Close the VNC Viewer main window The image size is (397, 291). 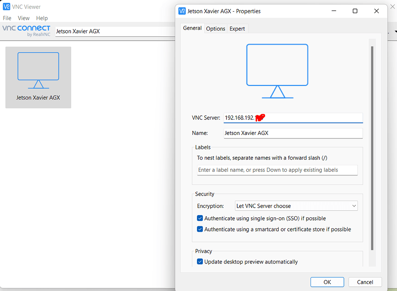coord(393,7)
